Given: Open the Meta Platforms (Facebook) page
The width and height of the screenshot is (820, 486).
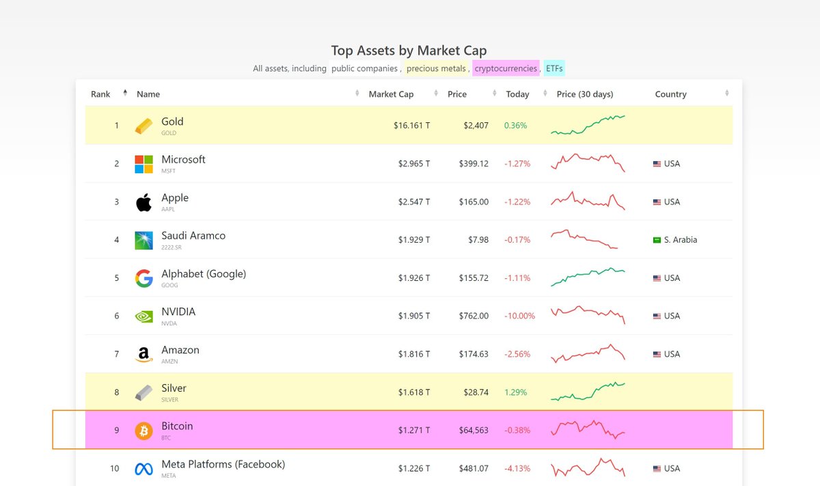Looking at the screenshot, I should tap(223, 464).
